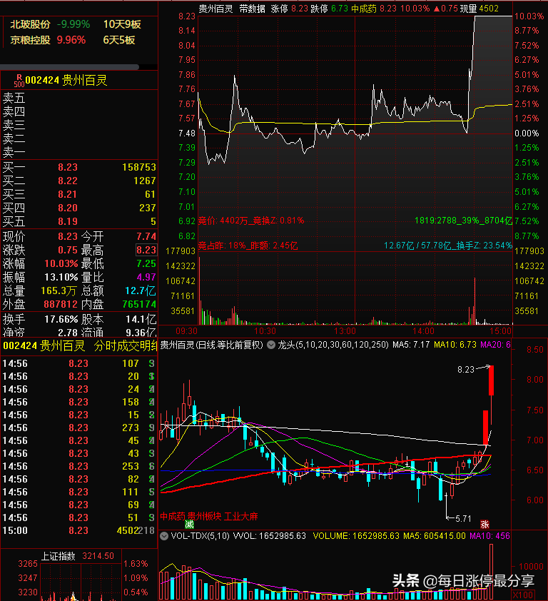
Task: Click the 买五 price 8.19 row
Action: click(79, 221)
